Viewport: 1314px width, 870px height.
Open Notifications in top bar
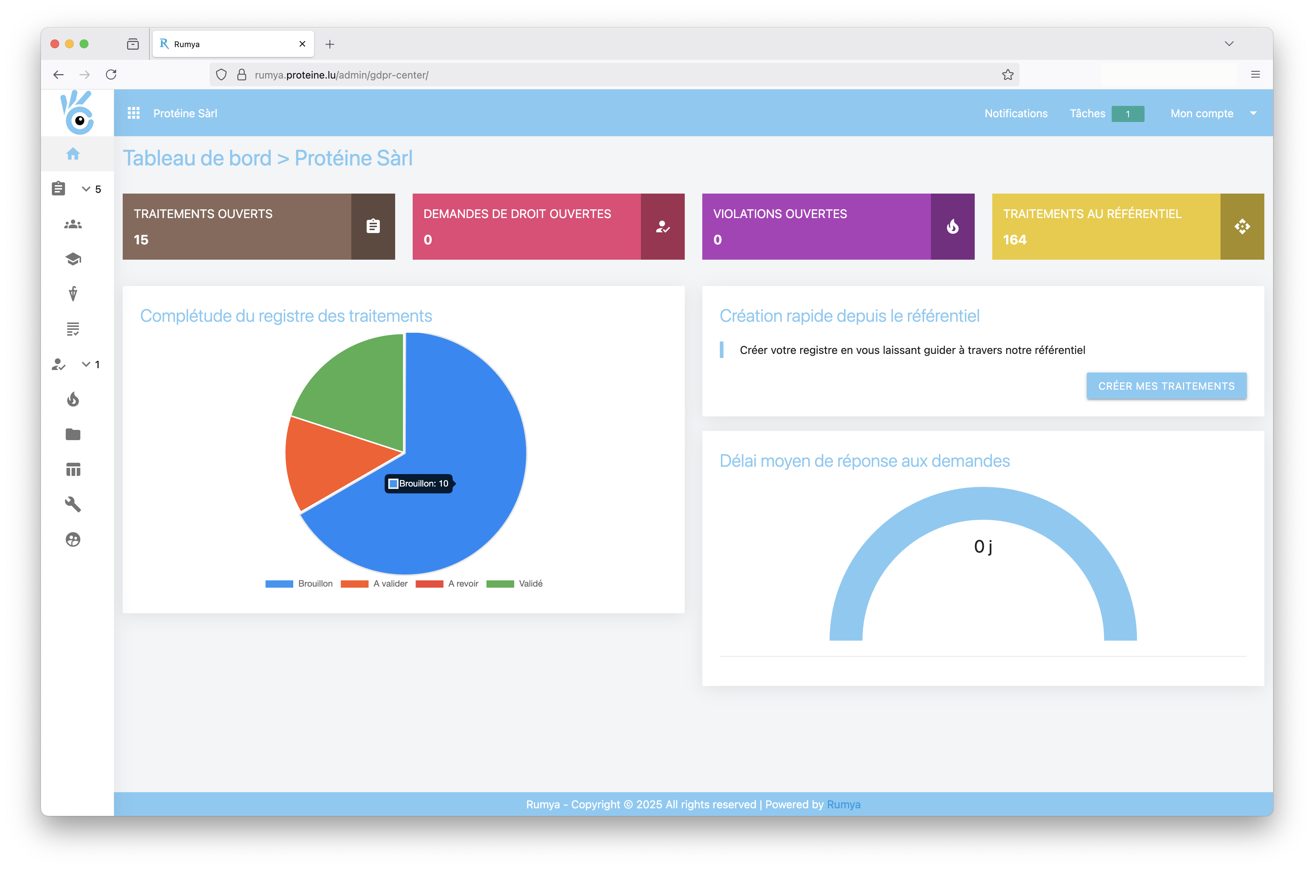point(1016,113)
